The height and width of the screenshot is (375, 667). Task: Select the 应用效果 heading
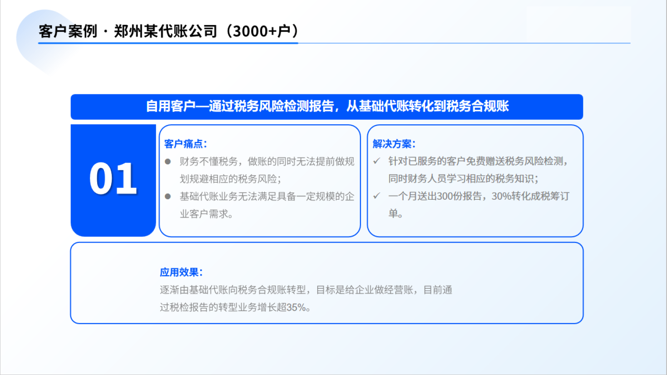point(181,272)
